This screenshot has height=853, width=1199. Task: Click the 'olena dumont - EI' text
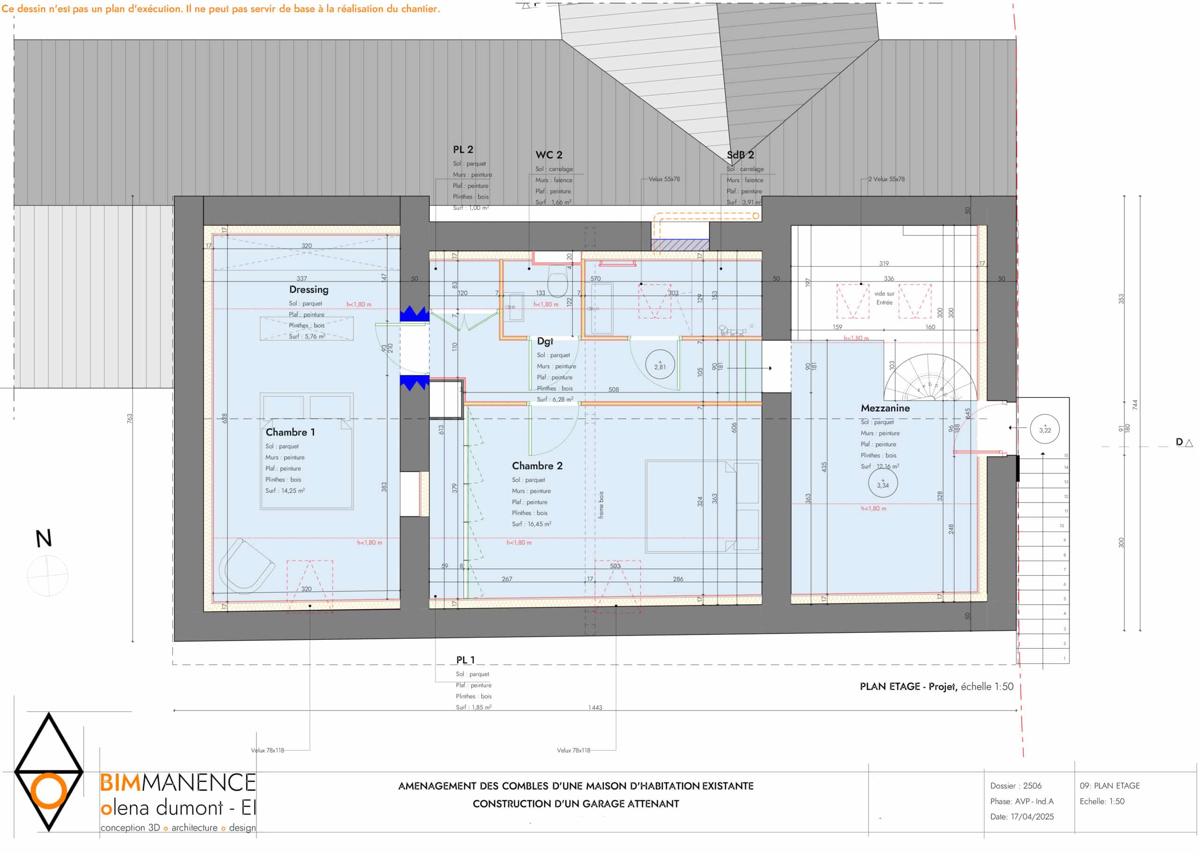(178, 808)
